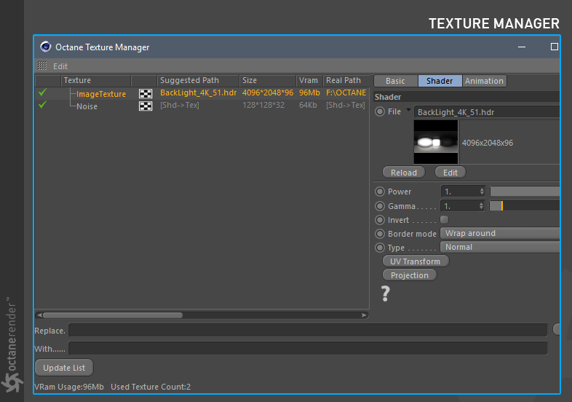Maximize the Octane Texture Manager window
This screenshot has height=402, width=572.
554,47
